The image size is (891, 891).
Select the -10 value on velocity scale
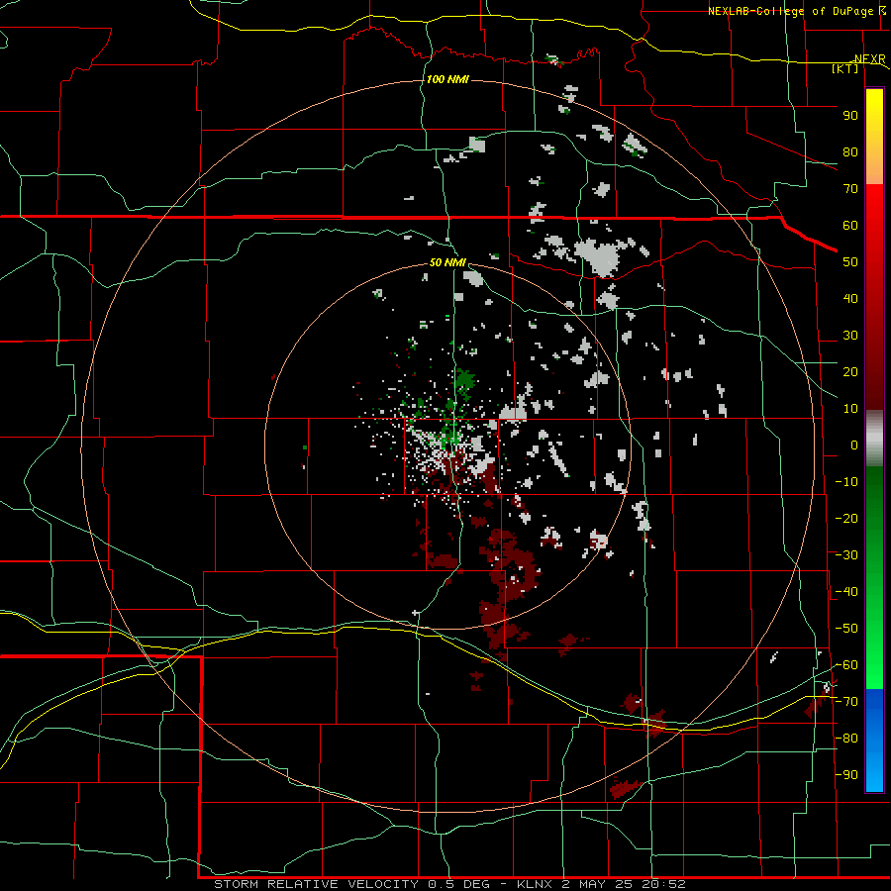[846, 482]
